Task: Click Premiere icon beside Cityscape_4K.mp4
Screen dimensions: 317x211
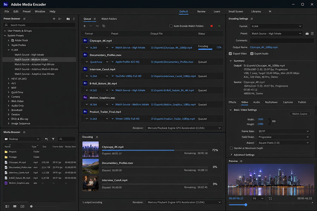Action: (85, 40)
